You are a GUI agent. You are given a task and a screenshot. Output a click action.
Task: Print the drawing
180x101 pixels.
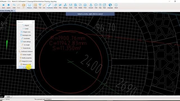pyautogui.click(x=85, y=6)
